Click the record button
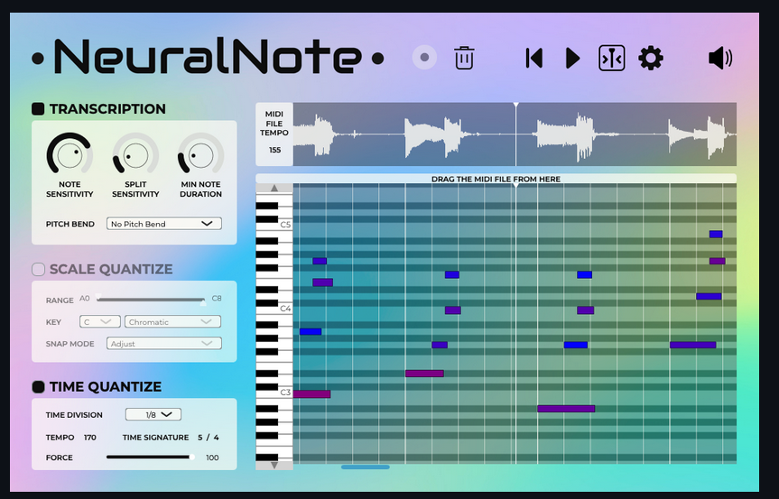 424,57
